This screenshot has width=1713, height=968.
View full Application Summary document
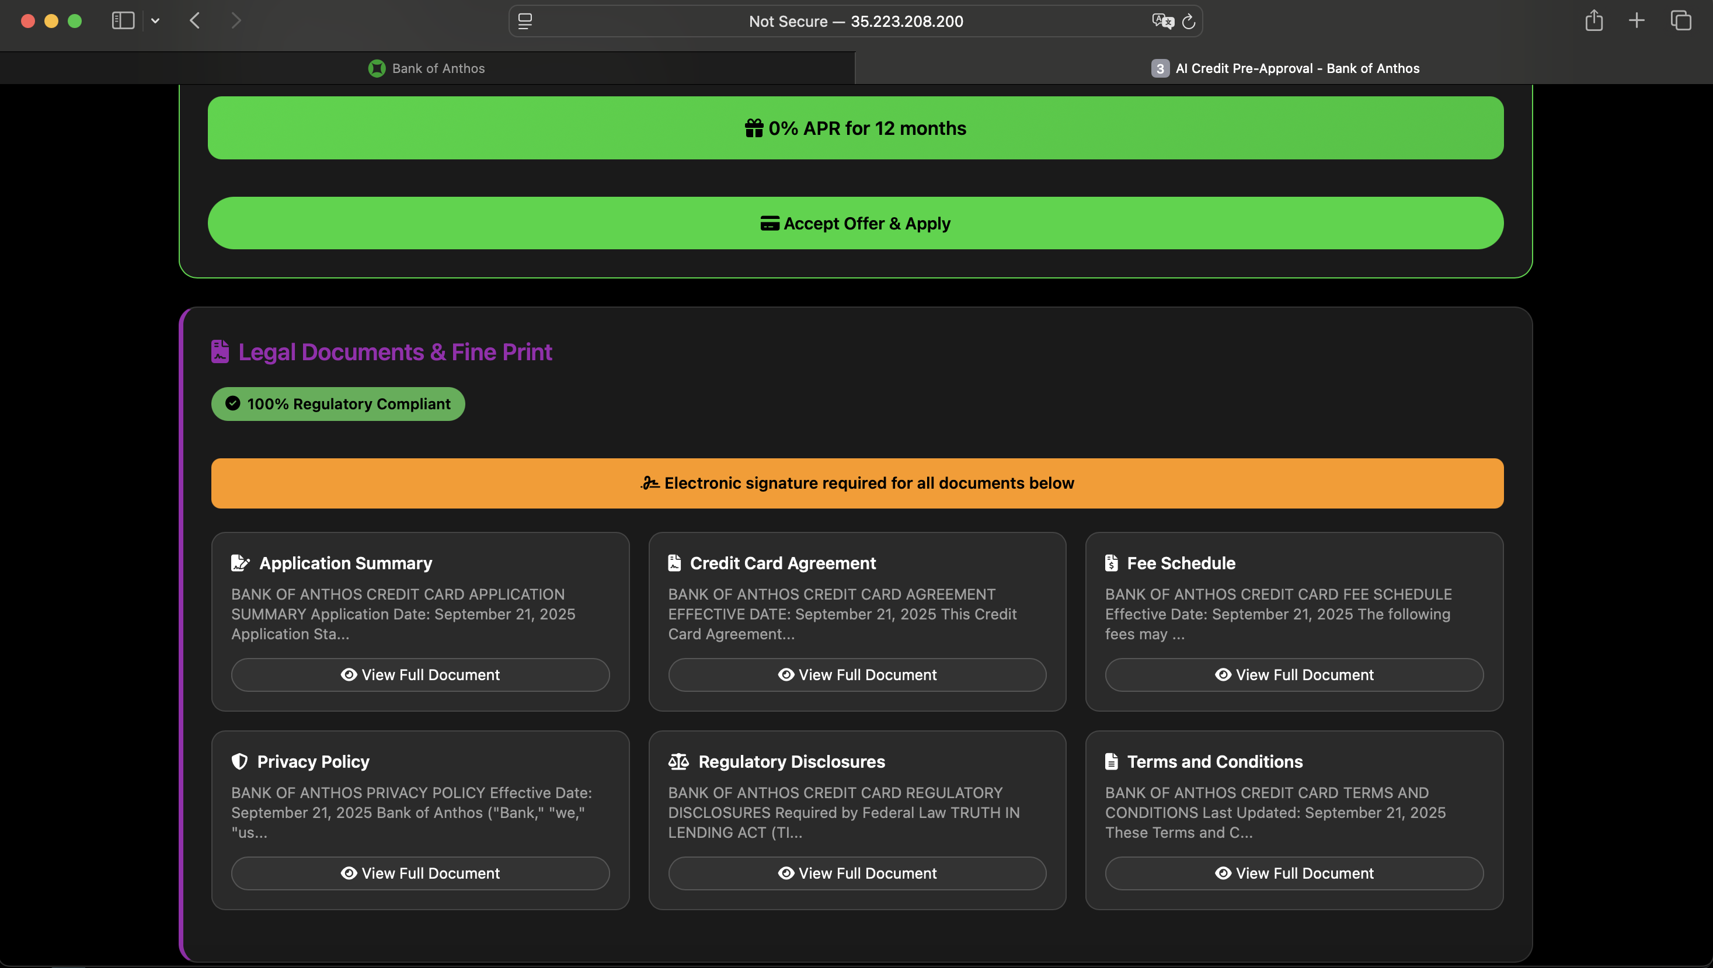coord(420,675)
